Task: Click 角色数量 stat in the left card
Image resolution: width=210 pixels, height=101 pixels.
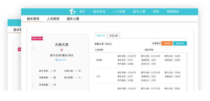Action: tap(72, 78)
